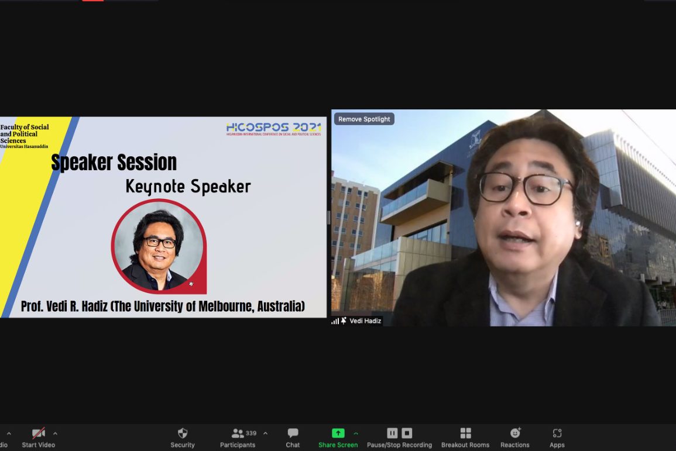Select the shared Keynote Speaker slide
The width and height of the screenshot is (676, 451).
(163, 217)
